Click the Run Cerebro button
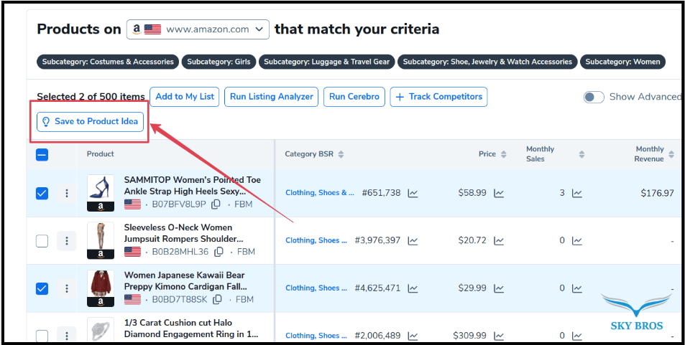The height and width of the screenshot is (345, 685). click(354, 97)
